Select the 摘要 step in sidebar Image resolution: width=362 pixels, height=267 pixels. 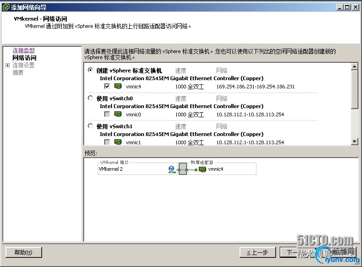click(x=18, y=73)
